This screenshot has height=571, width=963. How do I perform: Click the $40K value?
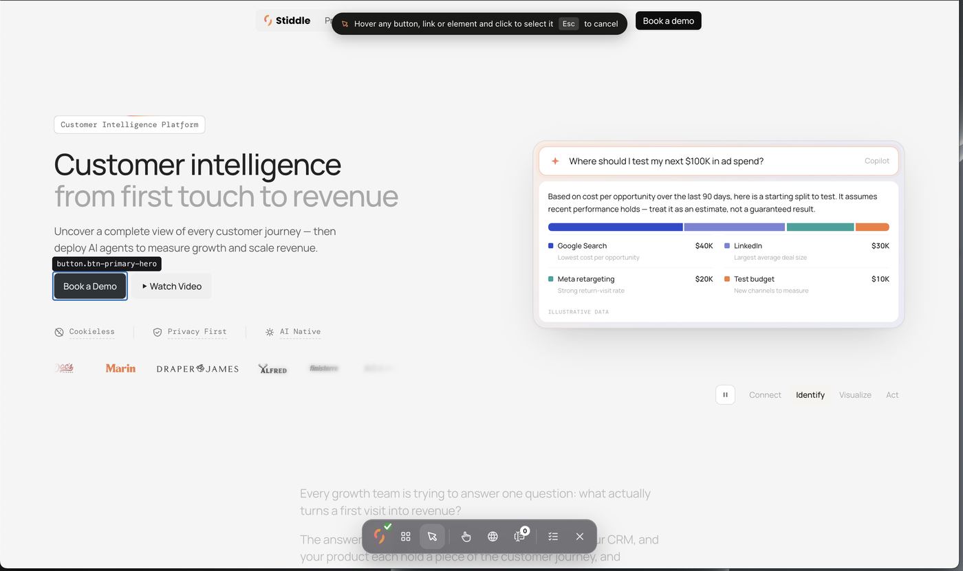[x=704, y=245]
